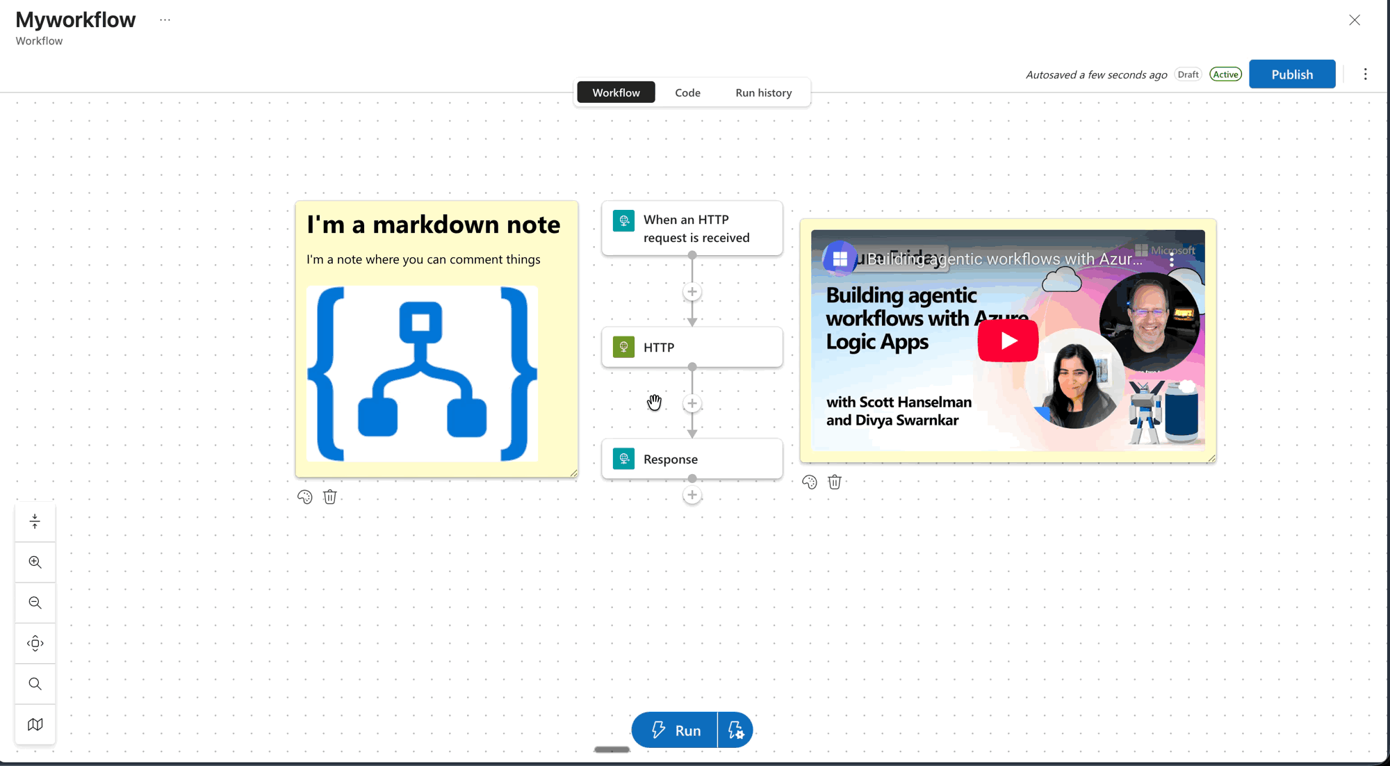
Task: Toggle the minimap icon
Action: (35, 724)
